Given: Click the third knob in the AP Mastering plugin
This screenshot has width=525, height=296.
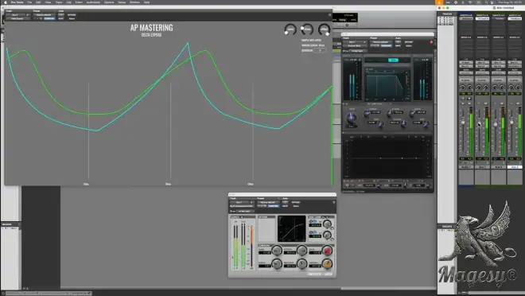Looking at the screenshot, I should [x=324, y=29].
